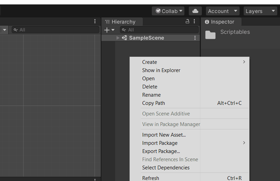Choose Export Package...

[x=190, y=151]
